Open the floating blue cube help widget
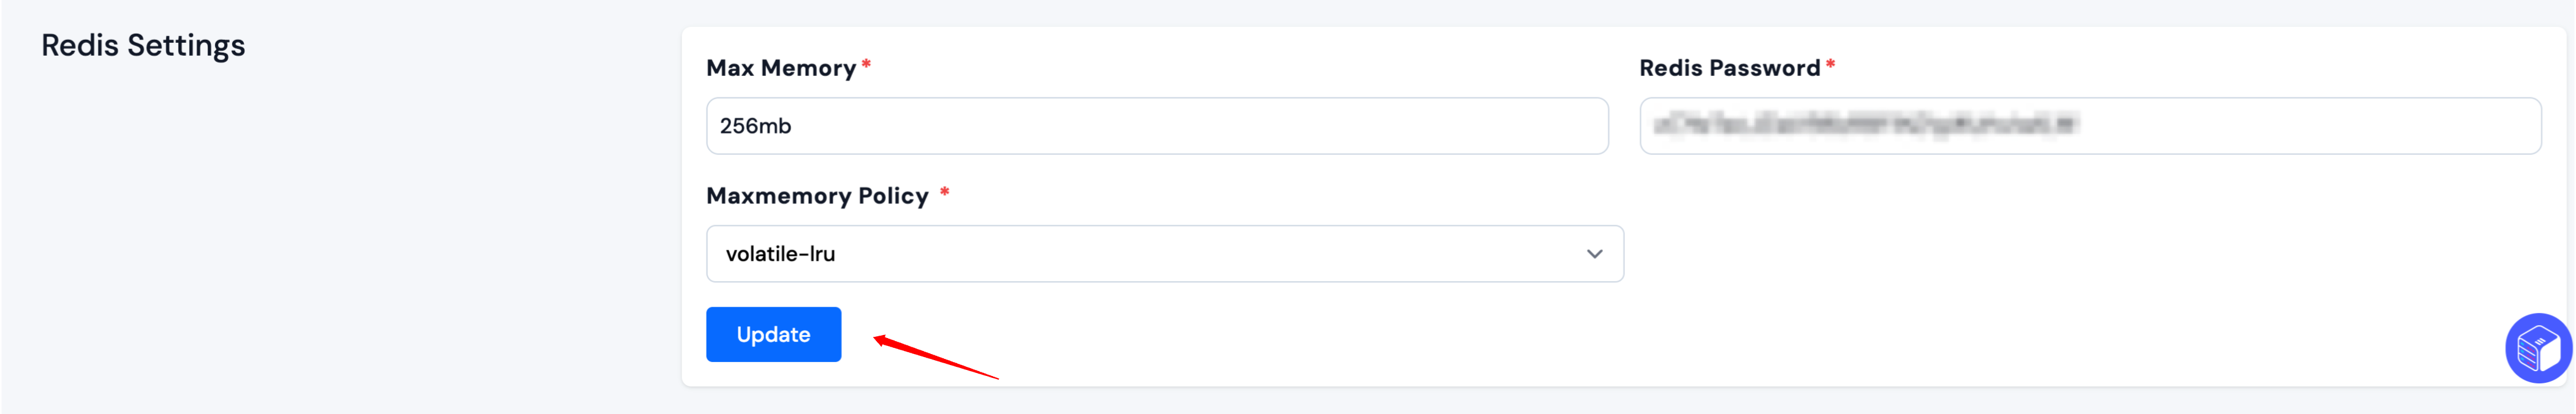This screenshot has width=2576, height=414. click(x=2538, y=348)
